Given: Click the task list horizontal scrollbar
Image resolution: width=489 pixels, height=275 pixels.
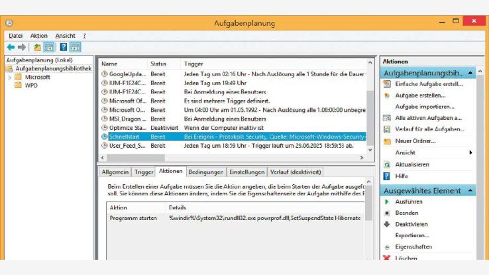Looking at the screenshot, I should 232,158.
